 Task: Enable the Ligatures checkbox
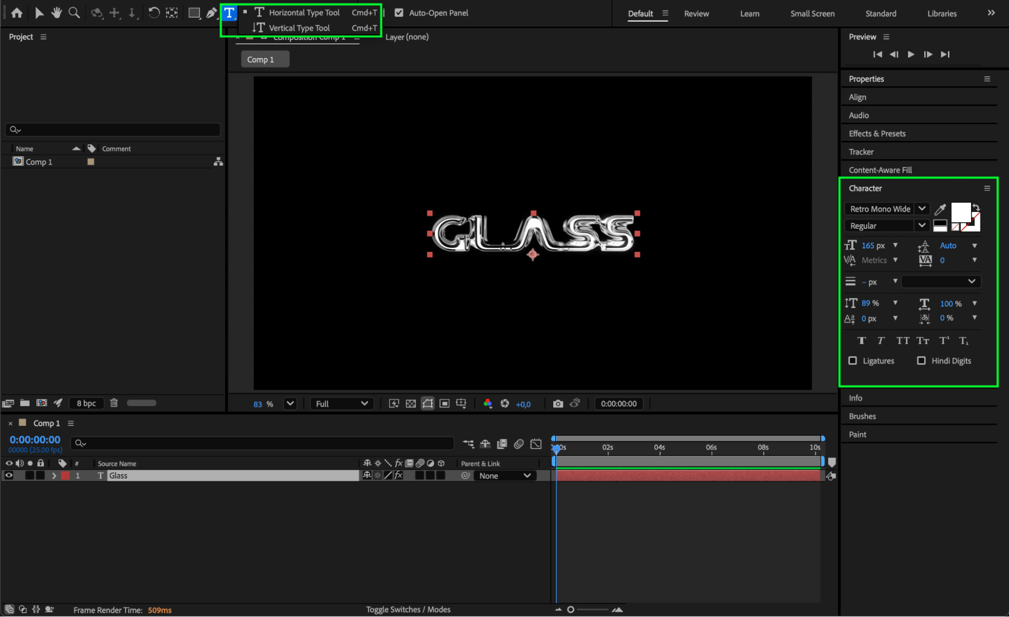click(x=853, y=361)
